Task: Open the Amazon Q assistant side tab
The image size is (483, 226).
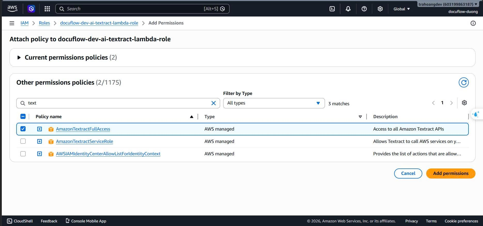Action: coord(476,114)
